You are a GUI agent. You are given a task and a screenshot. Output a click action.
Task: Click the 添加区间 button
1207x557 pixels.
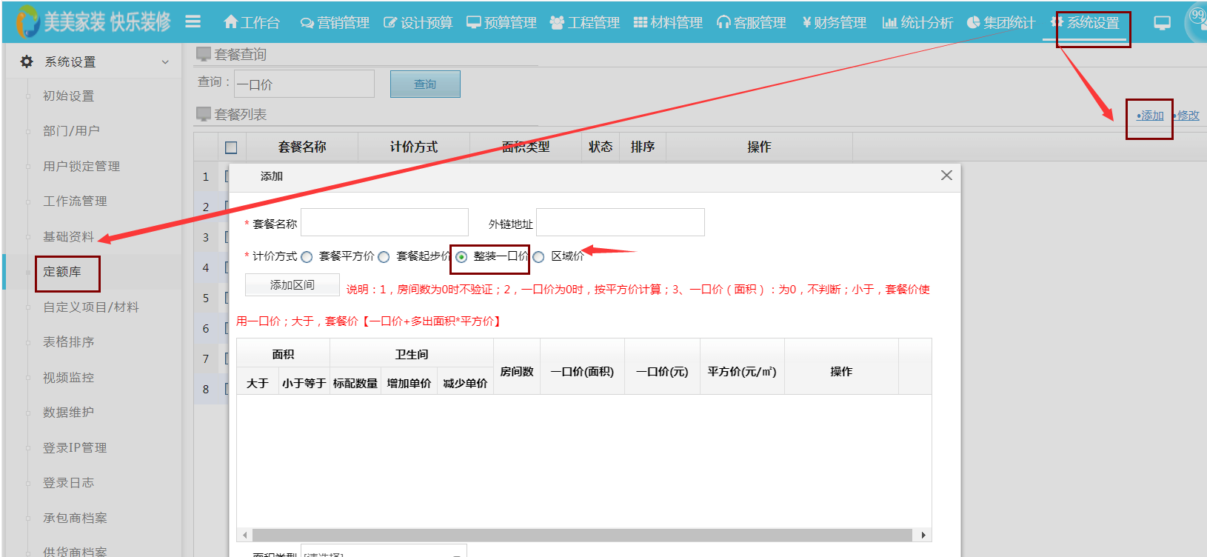tap(292, 285)
